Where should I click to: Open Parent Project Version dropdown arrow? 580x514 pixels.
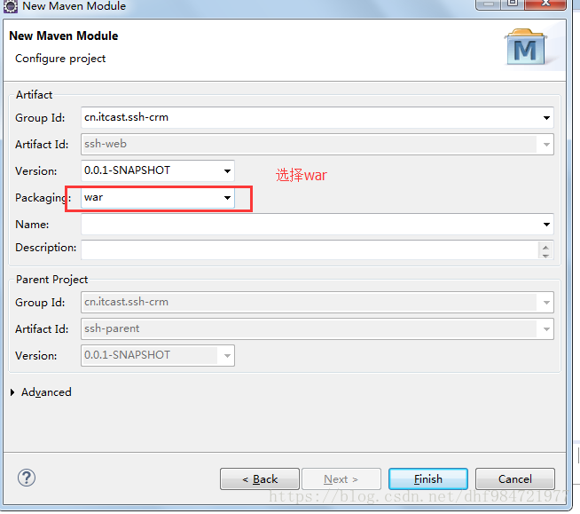point(227,356)
